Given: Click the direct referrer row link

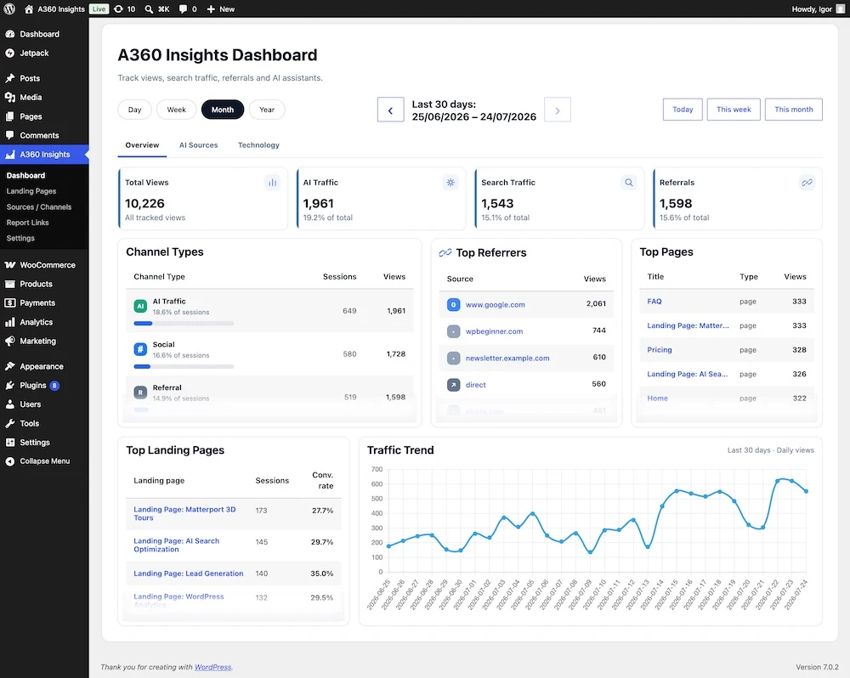Looking at the screenshot, I should tap(475, 385).
